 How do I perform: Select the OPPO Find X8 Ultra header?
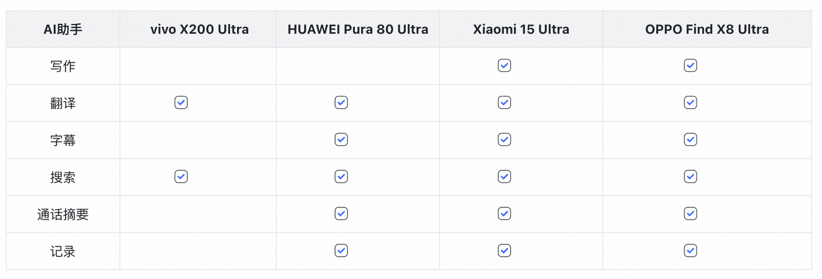(707, 29)
